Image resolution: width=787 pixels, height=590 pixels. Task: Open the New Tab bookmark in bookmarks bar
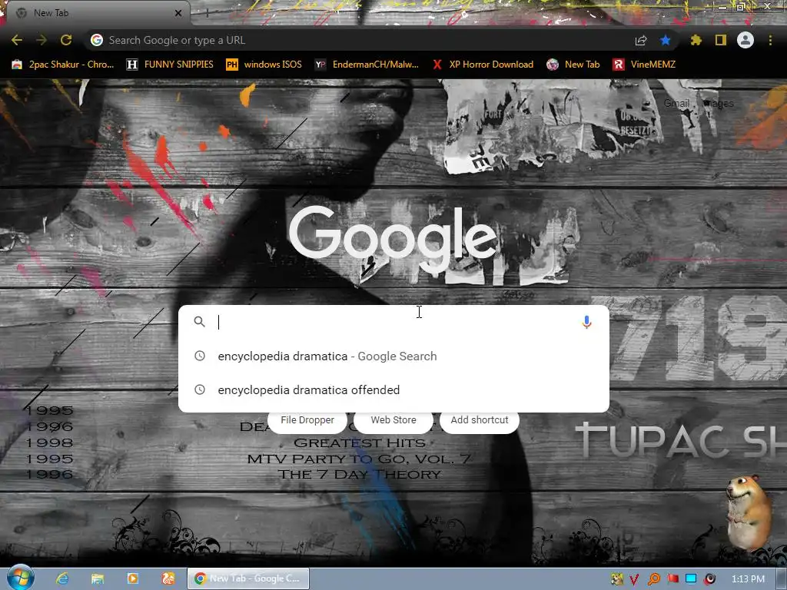pos(573,65)
